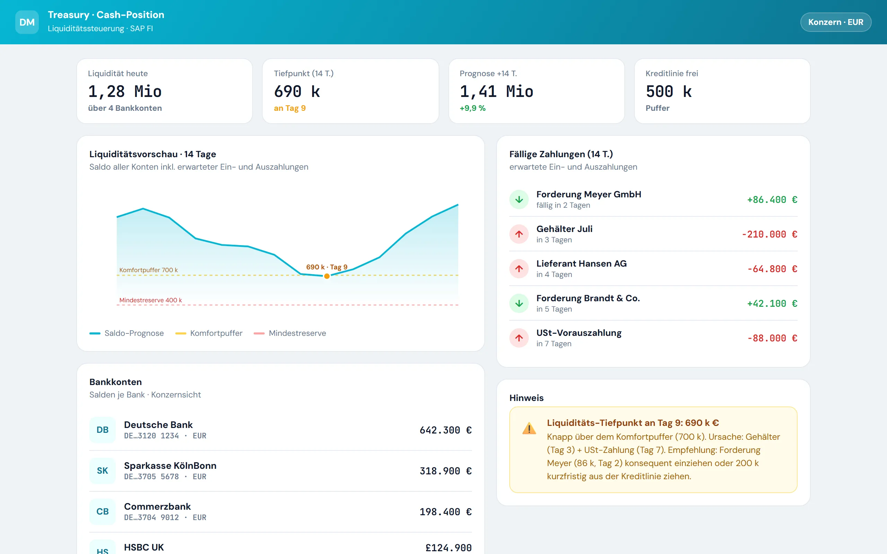Click the Liquiditätsvorschau · 14 Tage heading
The height and width of the screenshot is (554, 887).
click(152, 154)
